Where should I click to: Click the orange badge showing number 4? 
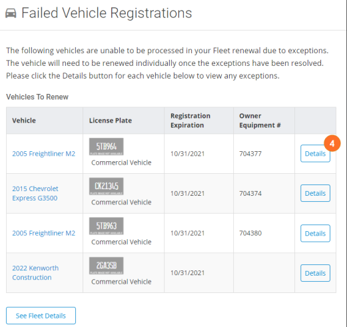332,143
